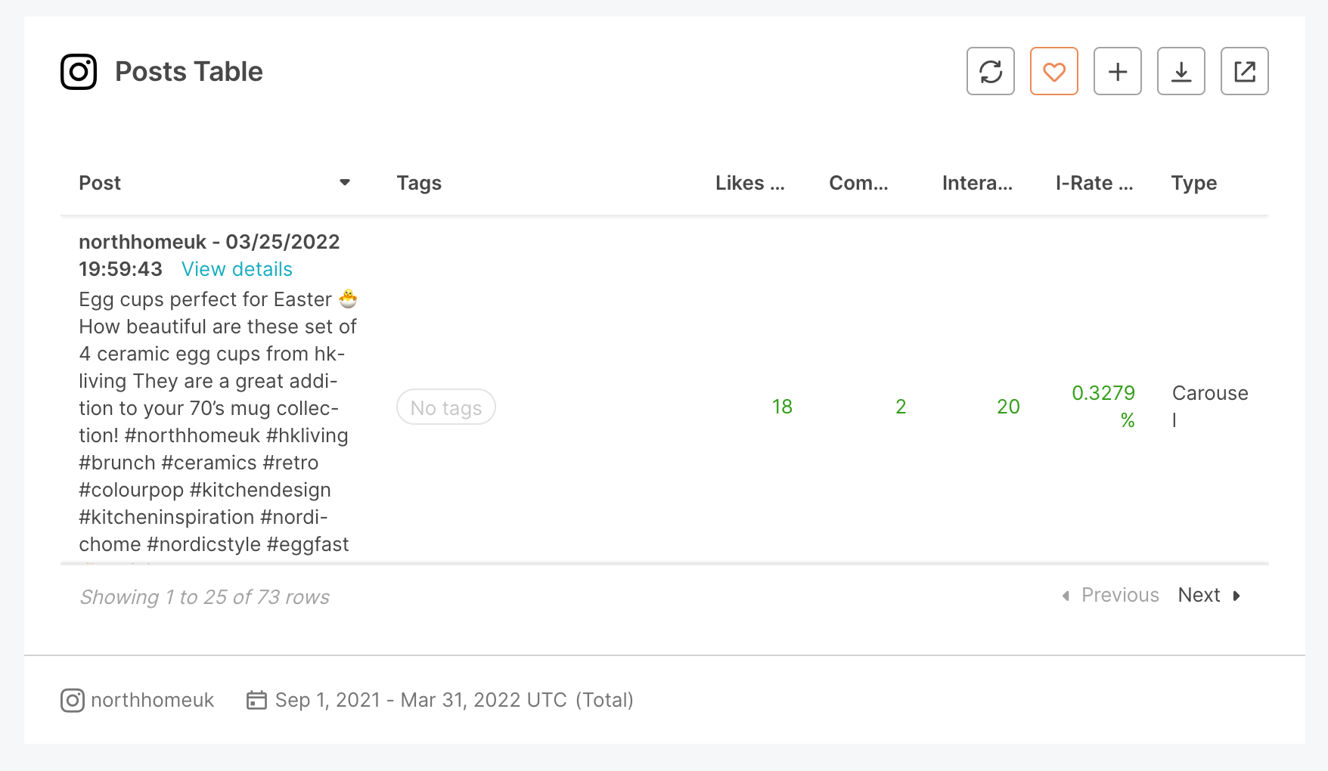Switch sorting by the Likes column

tap(749, 182)
